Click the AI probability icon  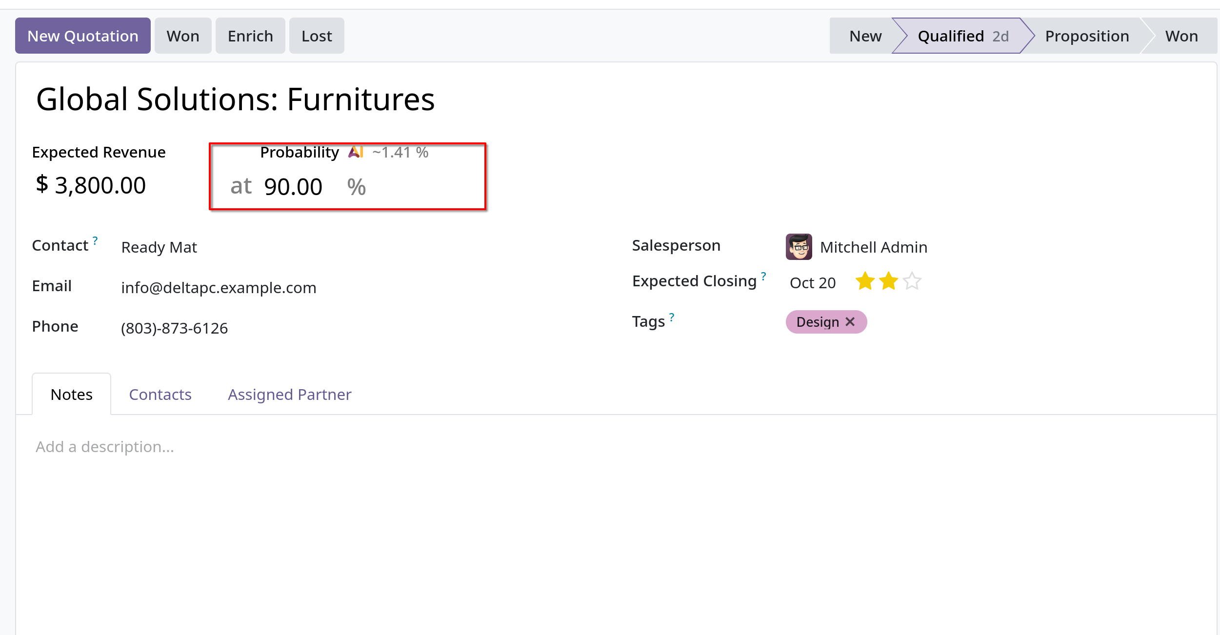pyautogui.click(x=356, y=152)
